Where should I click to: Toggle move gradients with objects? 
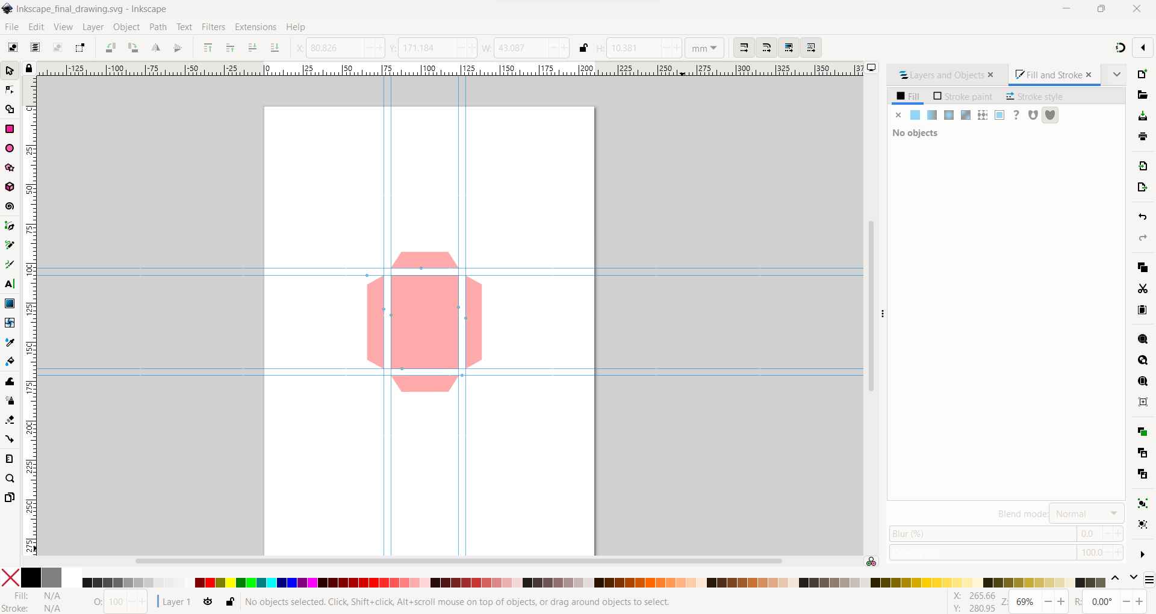[x=789, y=48]
